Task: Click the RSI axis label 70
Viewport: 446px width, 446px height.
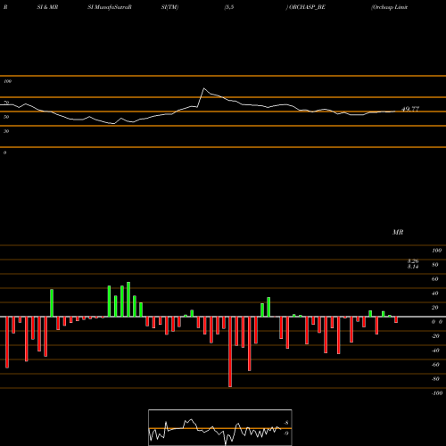Action: 6,103
